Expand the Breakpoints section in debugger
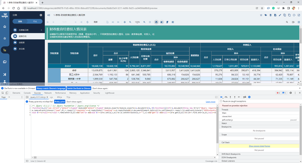 click(x=226, y=127)
